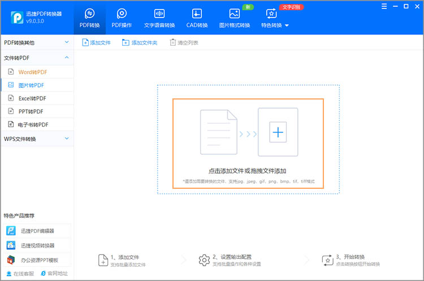The width and height of the screenshot is (424, 281).
Task: Click step 3 开始转换 icon
Action: click(327, 260)
